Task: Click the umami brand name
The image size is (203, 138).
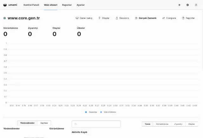Action: coord(13,5)
